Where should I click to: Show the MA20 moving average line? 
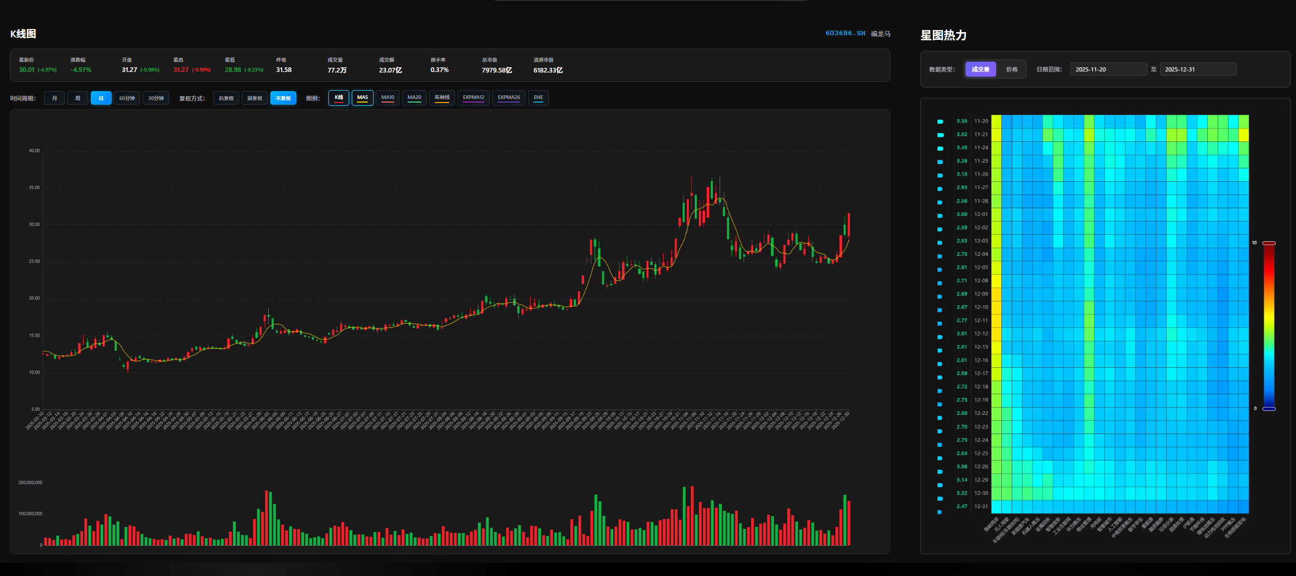[414, 98]
